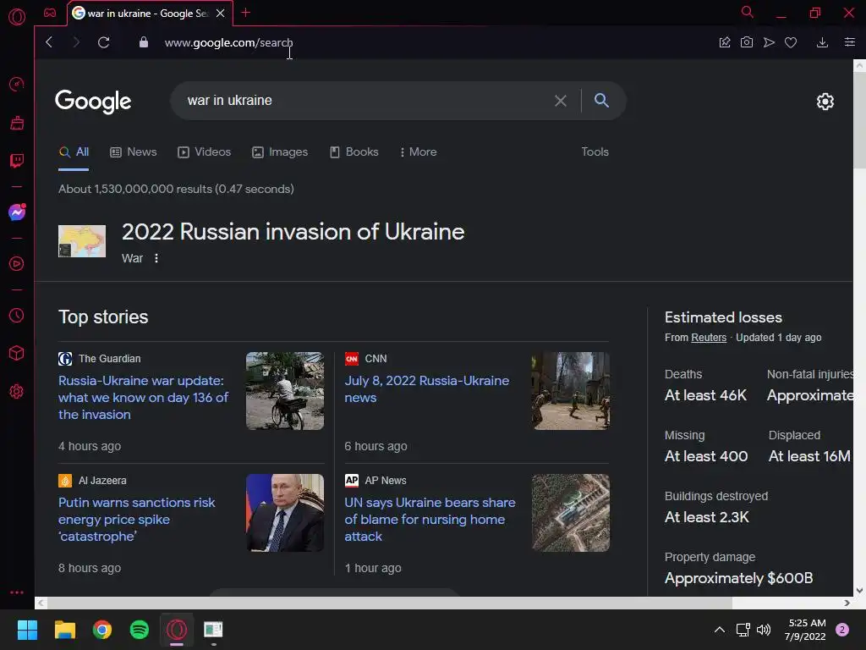This screenshot has height=650, width=866.
Task: Close the war in ukraine tab
Action: 221,14
